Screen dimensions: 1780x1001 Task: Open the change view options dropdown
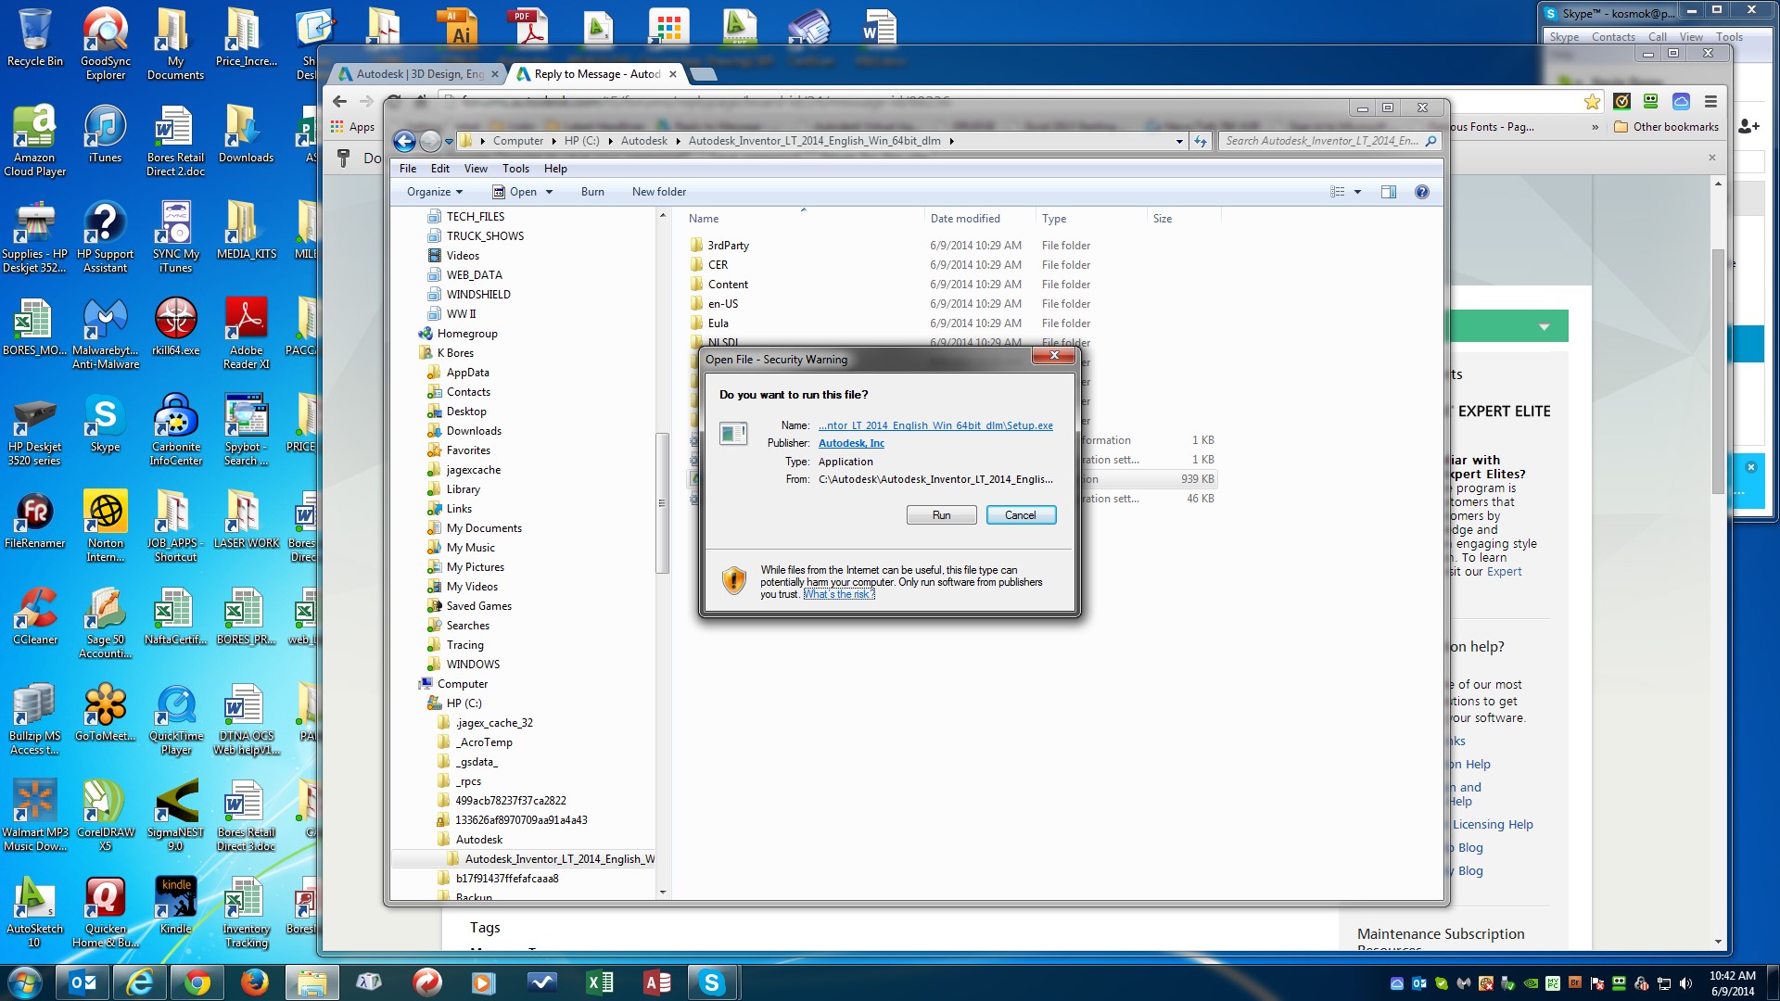click(x=1358, y=192)
